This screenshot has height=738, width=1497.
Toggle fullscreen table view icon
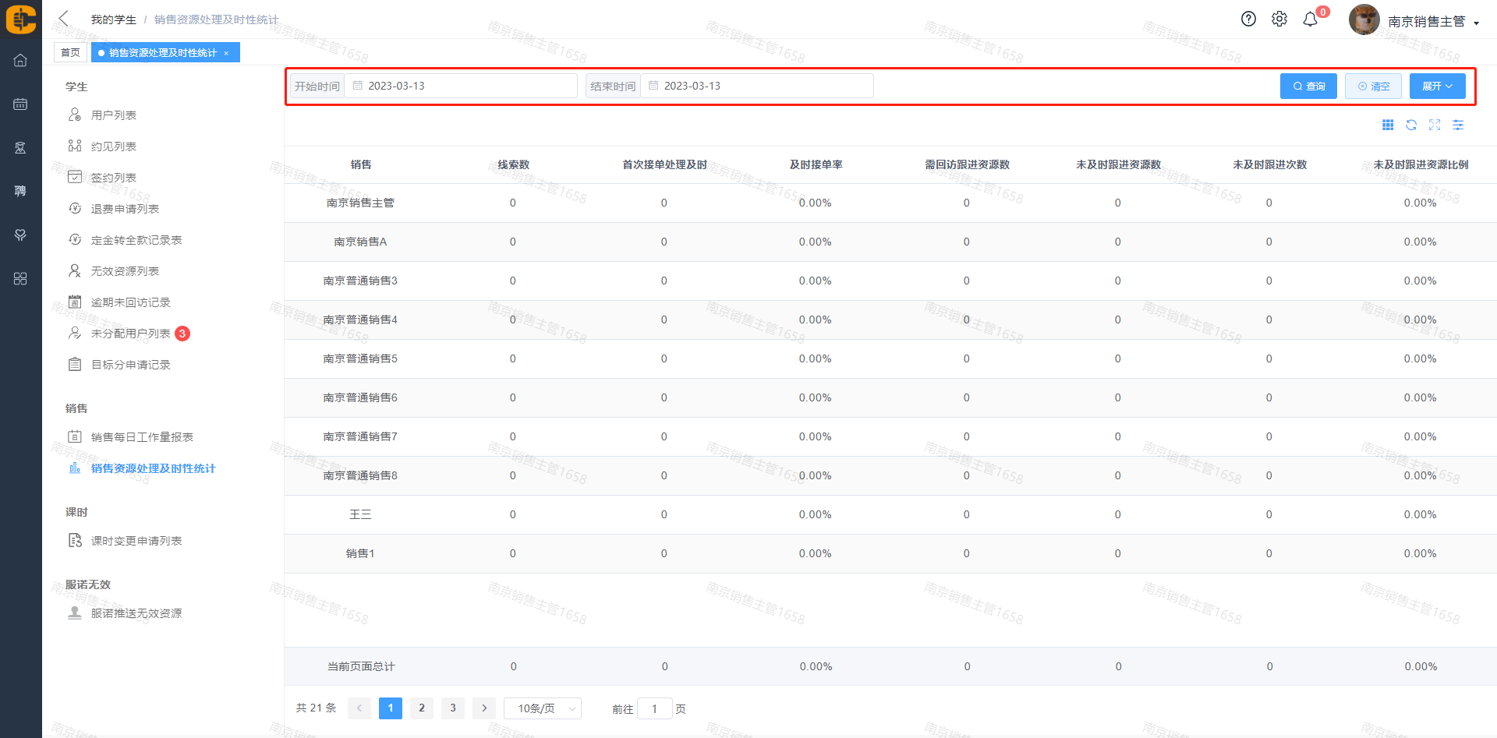pyautogui.click(x=1435, y=125)
